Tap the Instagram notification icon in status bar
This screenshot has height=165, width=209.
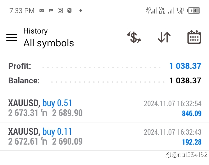[x=60, y=10]
